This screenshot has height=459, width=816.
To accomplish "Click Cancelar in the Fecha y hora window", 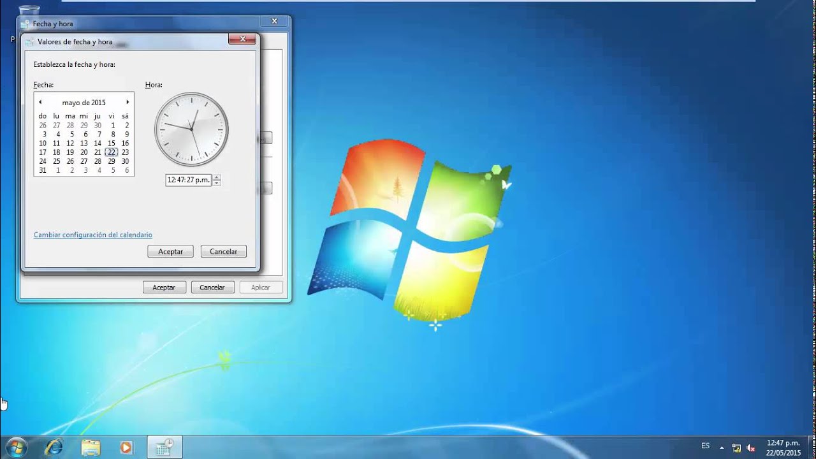I will tap(212, 288).
